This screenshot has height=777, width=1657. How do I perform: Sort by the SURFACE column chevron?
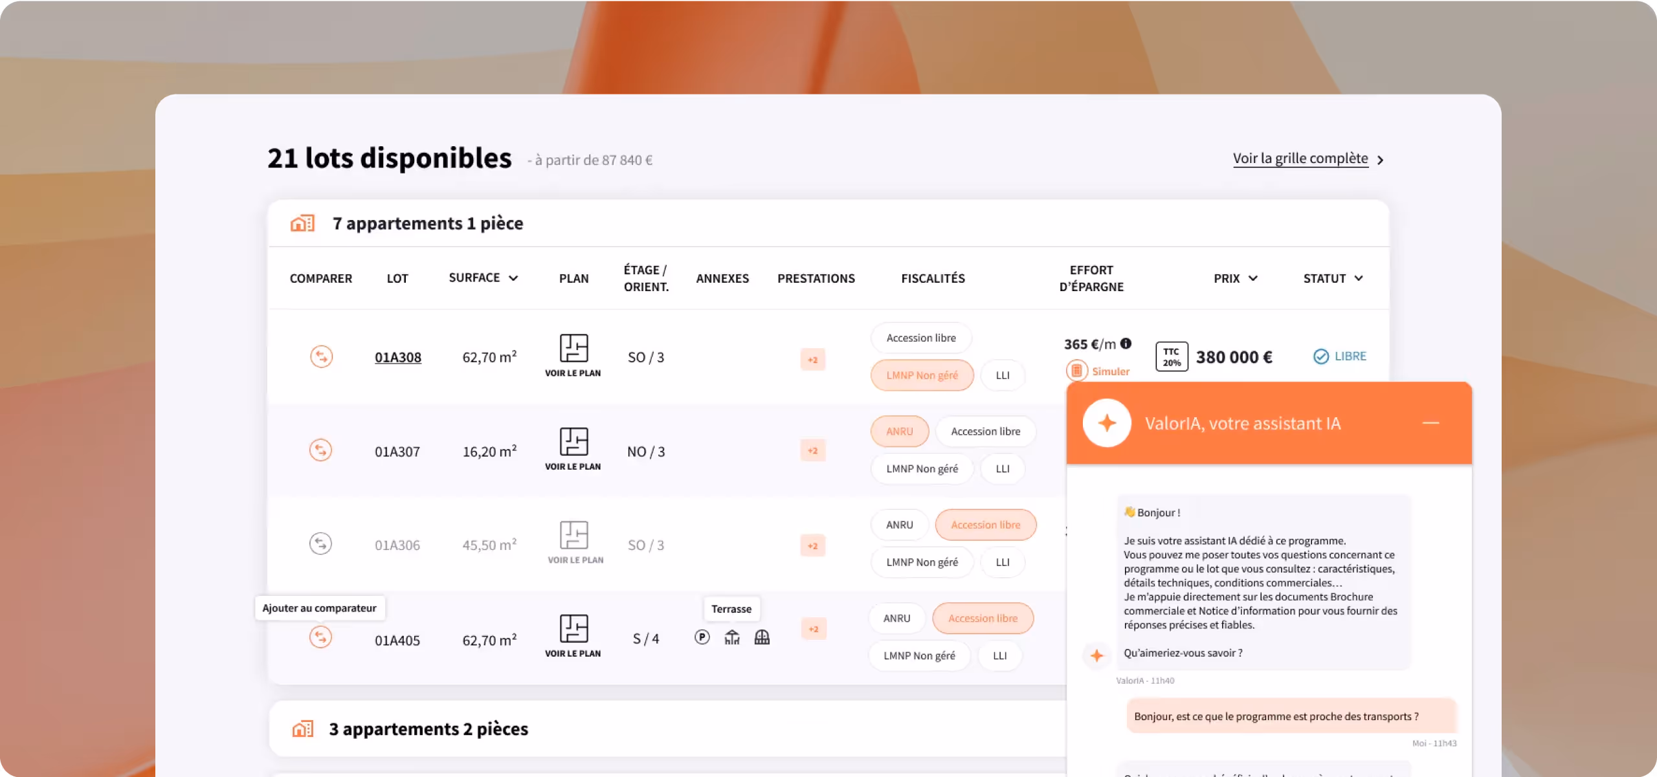click(x=513, y=278)
